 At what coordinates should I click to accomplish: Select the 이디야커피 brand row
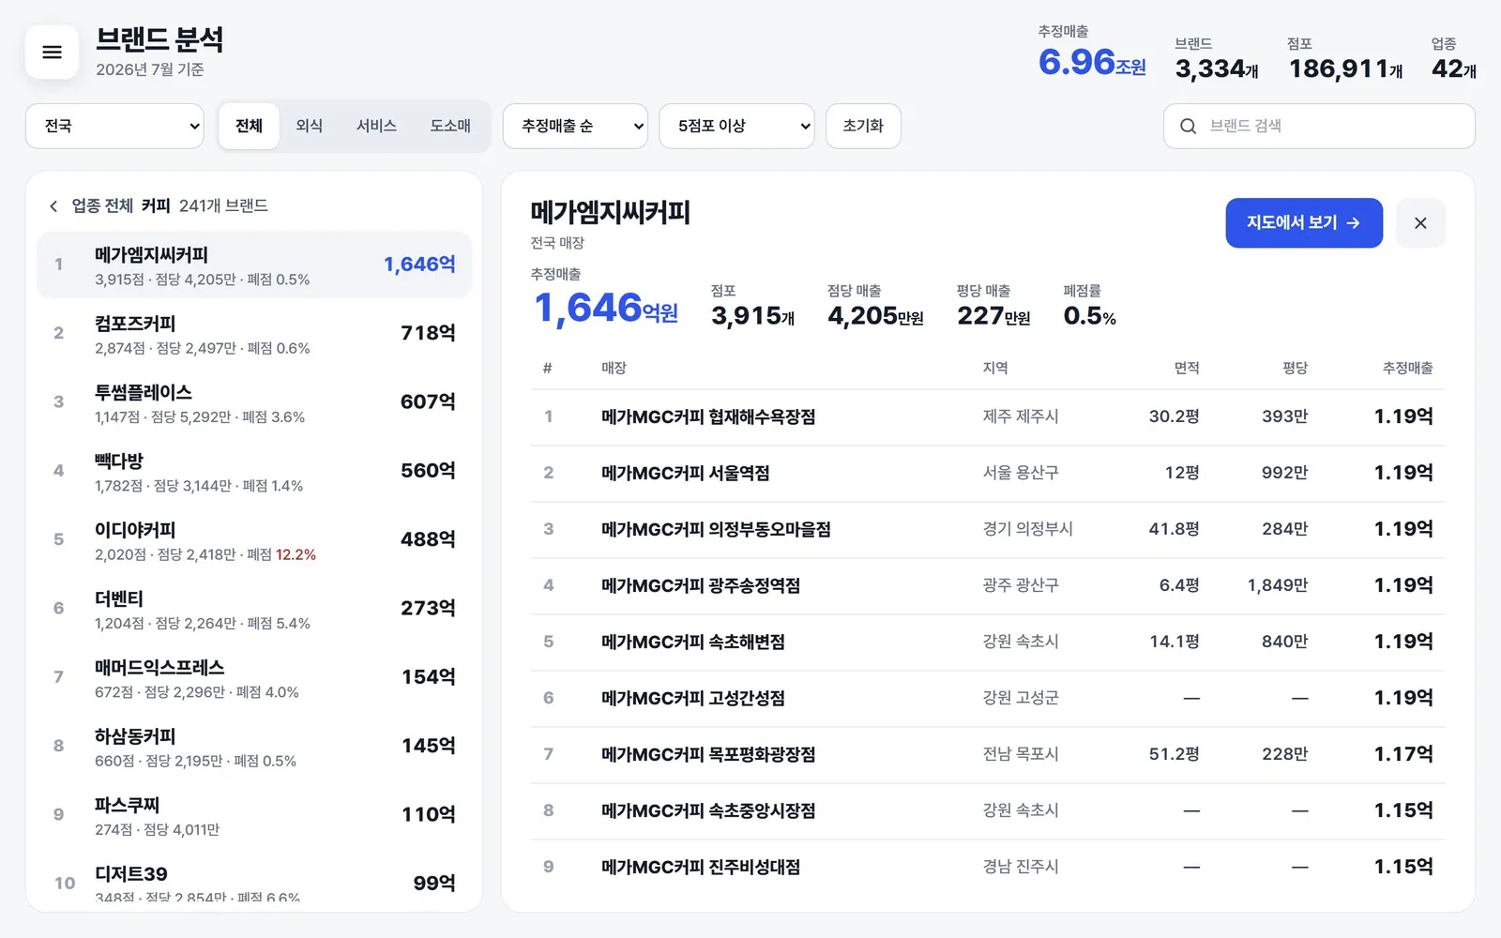254,540
